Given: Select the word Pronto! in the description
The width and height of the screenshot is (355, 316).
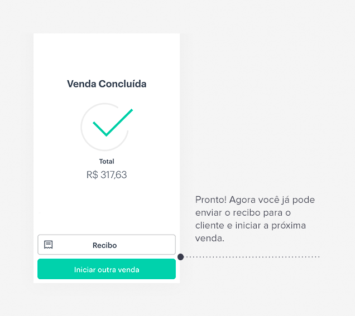Looking at the screenshot, I should click(211, 200).
